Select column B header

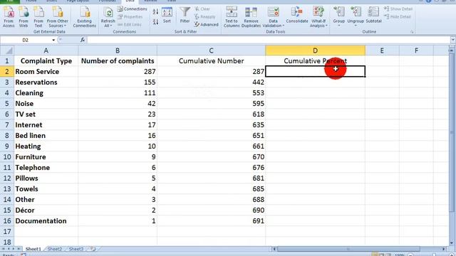click(x=118, y=50)
